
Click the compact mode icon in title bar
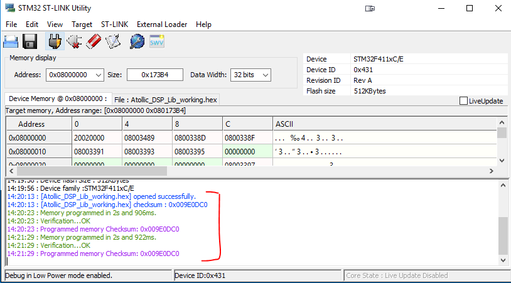(x=370, y=8)
